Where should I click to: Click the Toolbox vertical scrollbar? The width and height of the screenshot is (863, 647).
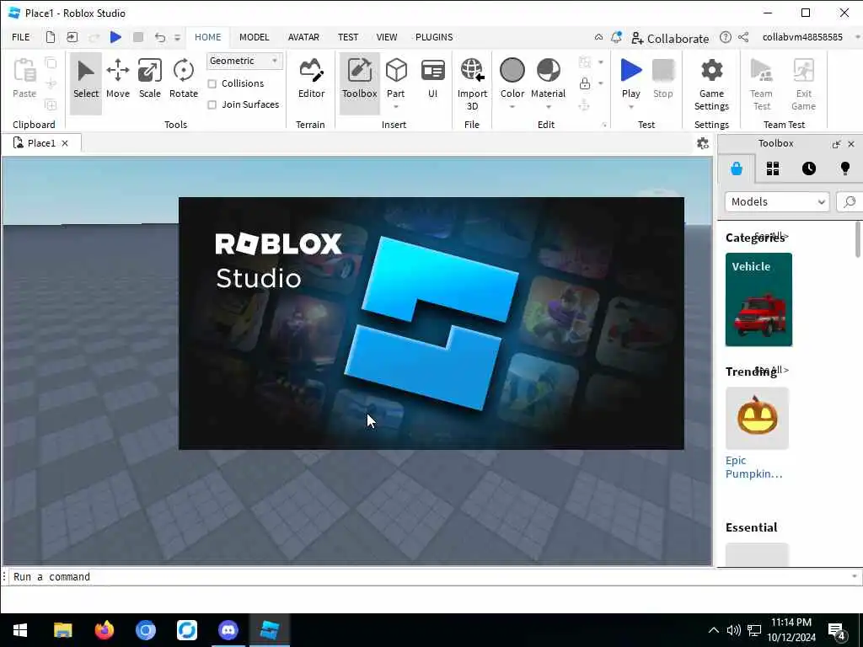(x=857, y=239)
